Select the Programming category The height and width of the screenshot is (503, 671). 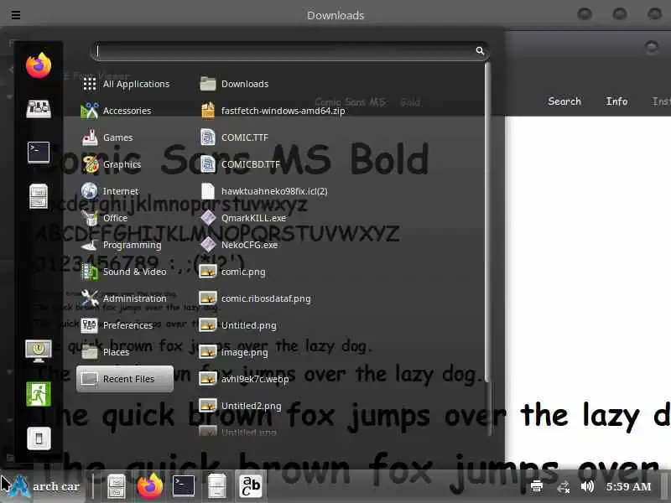(125, 245)
